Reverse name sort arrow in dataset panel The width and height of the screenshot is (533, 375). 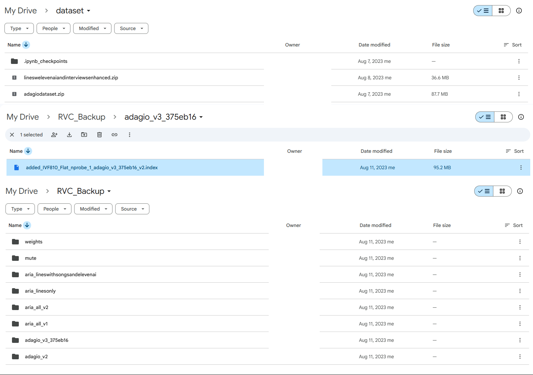pos(26,45)
